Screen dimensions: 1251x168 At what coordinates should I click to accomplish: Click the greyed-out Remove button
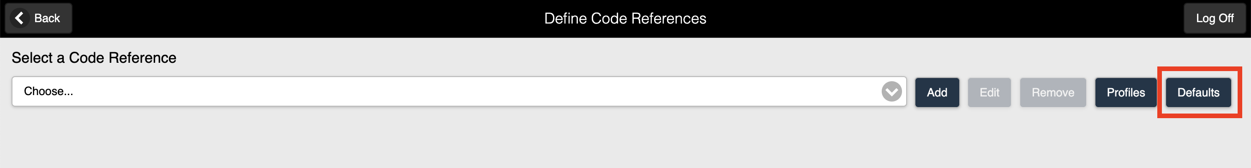click(x=1053, y=92)
